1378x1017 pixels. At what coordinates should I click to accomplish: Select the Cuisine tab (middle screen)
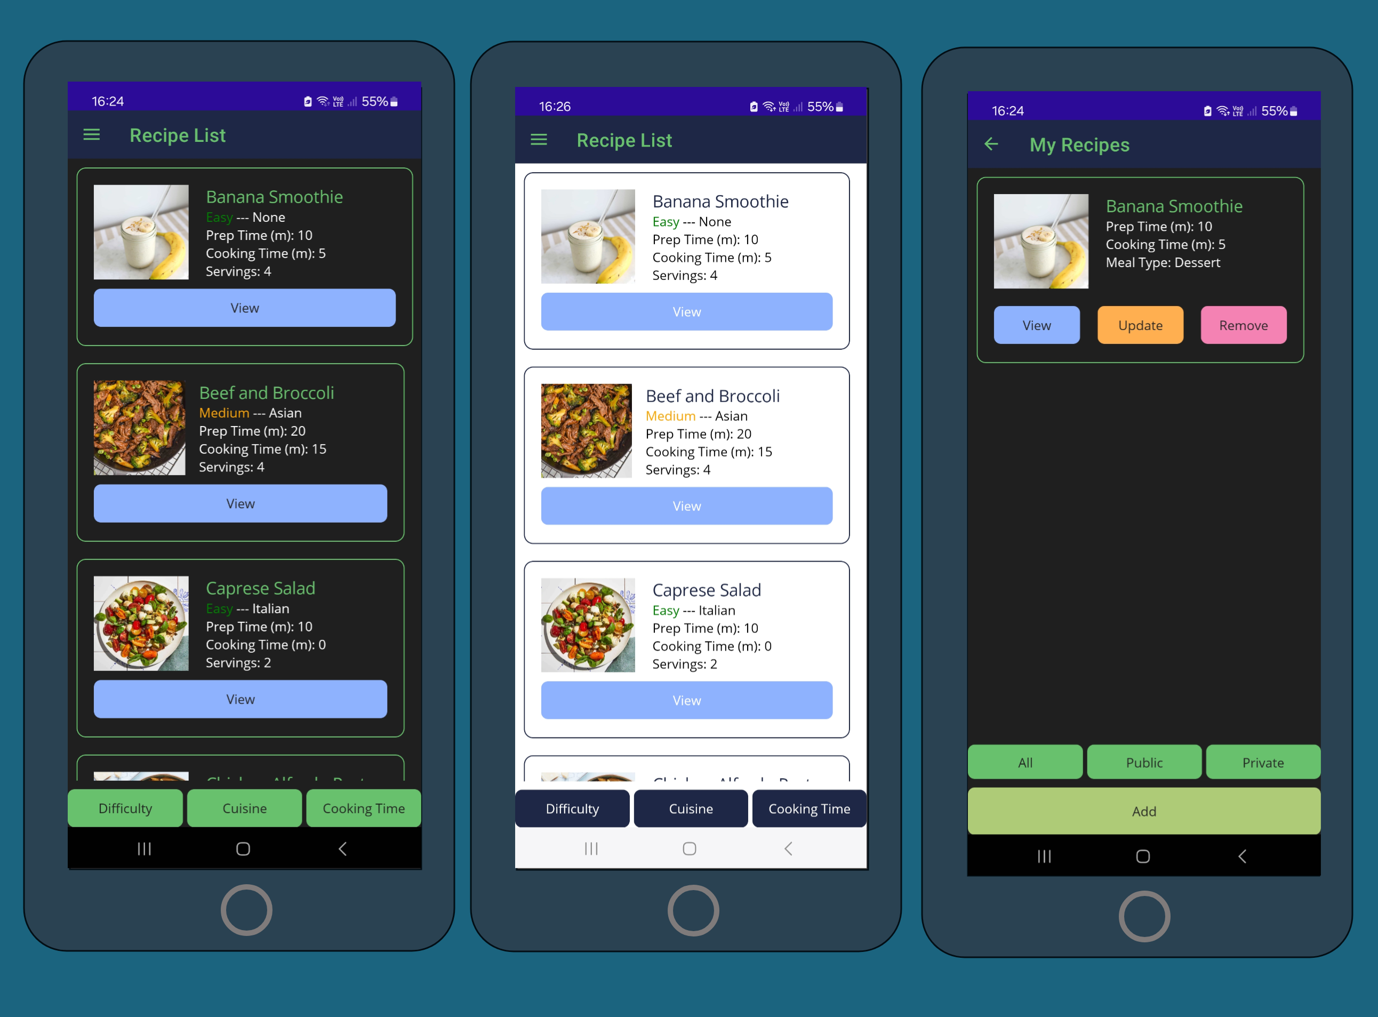688,807
